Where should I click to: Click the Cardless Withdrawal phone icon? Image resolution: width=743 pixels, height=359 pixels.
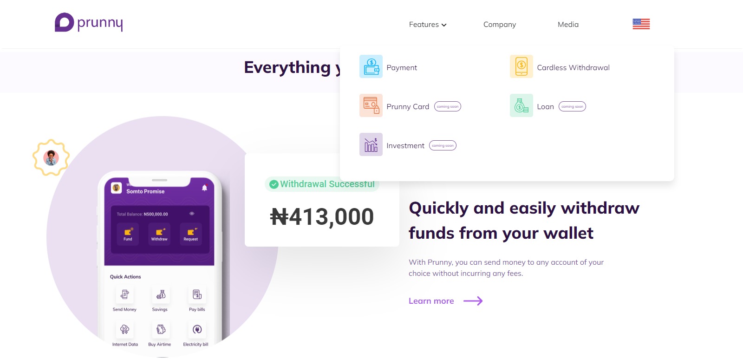click(x=521, y=66)
